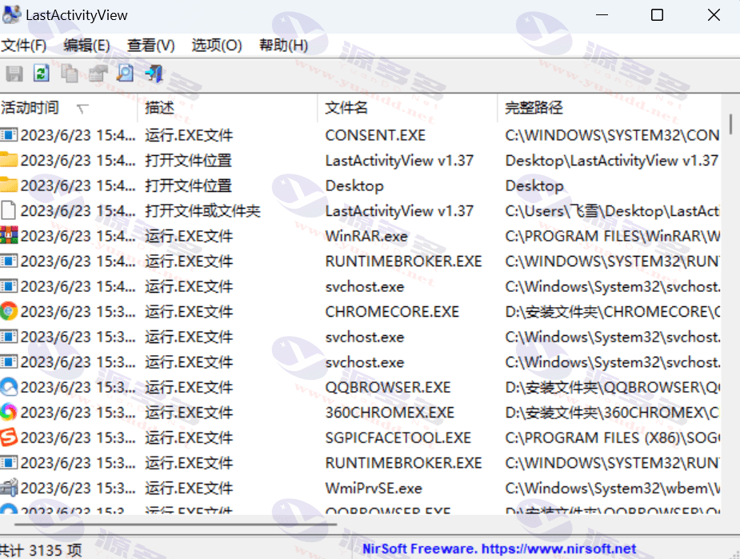Image resolution: width=740 pixels, height=559 pixels.
Task: Click the C:\PROGRAM FILES\WinRAR path cell
Action: [x=612, y=236]
